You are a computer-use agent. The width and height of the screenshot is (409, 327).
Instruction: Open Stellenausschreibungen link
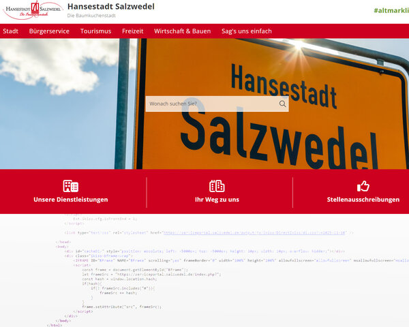pyautogui.click(x=363, y=200)
